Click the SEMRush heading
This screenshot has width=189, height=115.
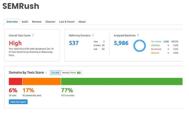[x=21, y=6]
